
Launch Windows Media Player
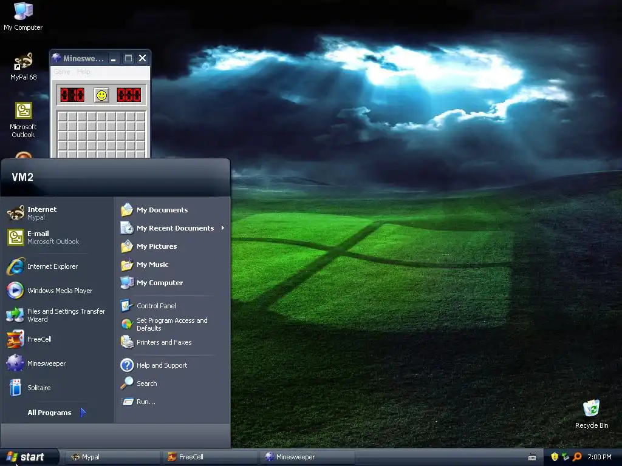pyautogui.click(x=58, y=291)
